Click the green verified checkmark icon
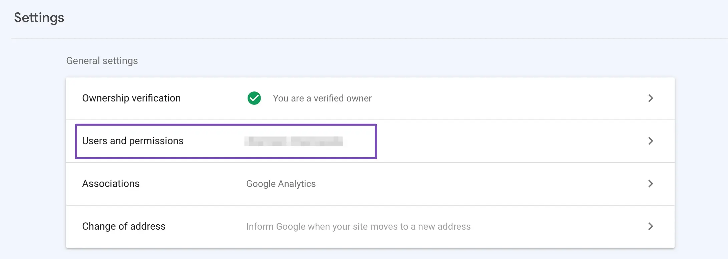 pyautogui.click(x=254, y=98)
